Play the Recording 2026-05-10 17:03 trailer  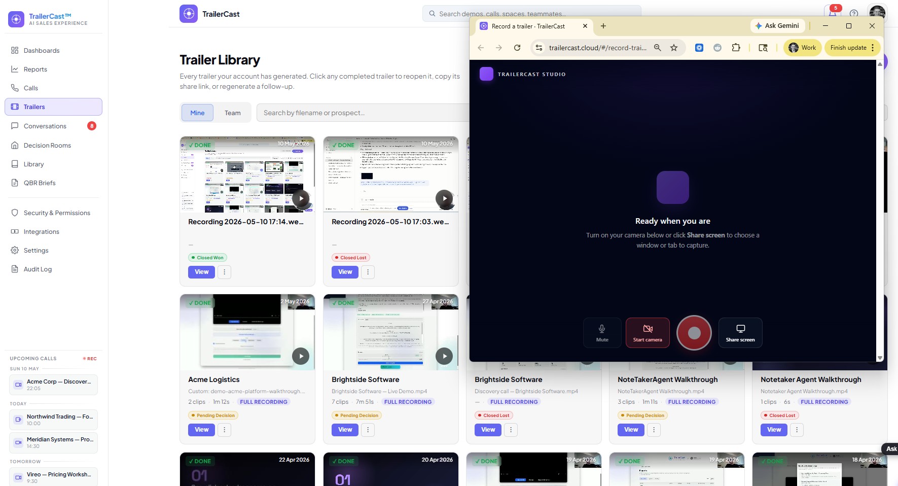tap(445, 198)
